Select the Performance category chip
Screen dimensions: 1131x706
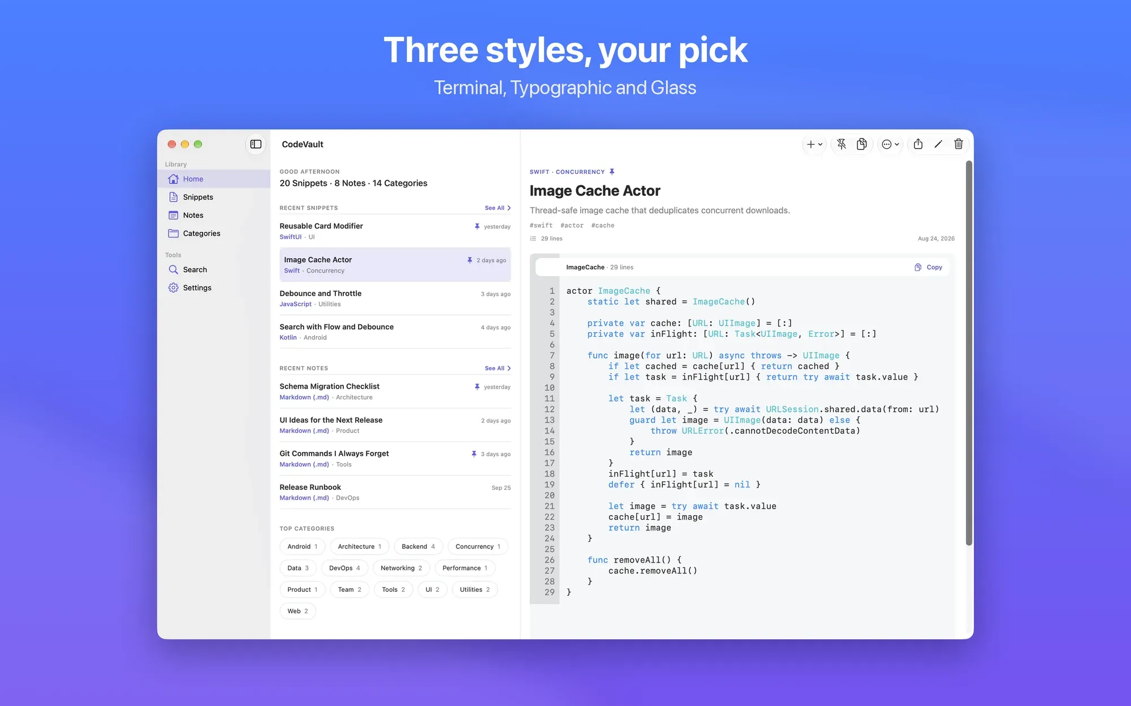coord(465,568)
